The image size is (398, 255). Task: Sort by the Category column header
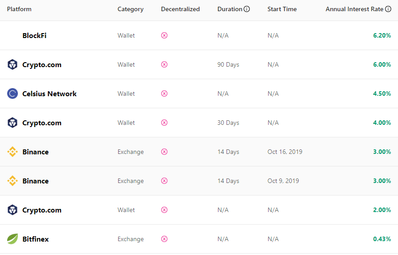click(x=130, y=9)
